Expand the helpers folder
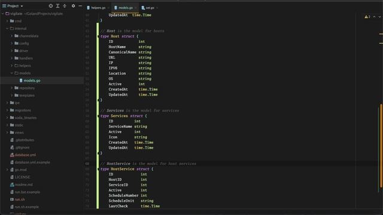 point(11,66)
